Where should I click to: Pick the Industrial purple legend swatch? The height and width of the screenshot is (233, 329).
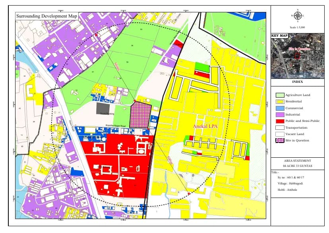(280, 115)
